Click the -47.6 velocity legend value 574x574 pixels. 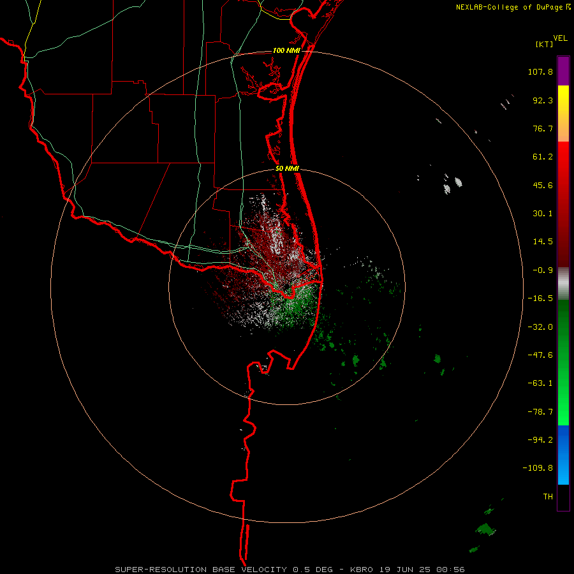point(540,355)
